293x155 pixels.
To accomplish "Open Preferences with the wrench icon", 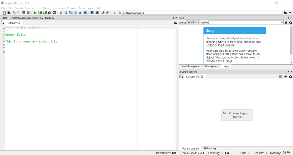I will click(x=103, y=13).
